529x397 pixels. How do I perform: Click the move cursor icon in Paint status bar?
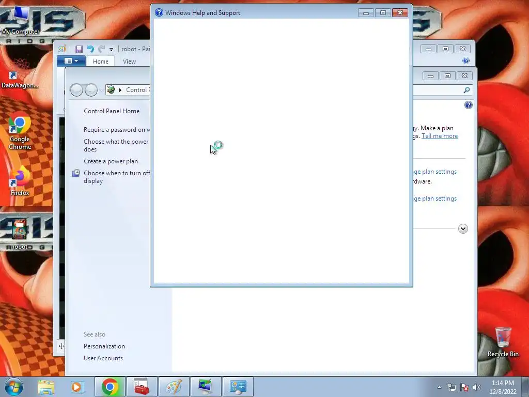pos(62,346)
